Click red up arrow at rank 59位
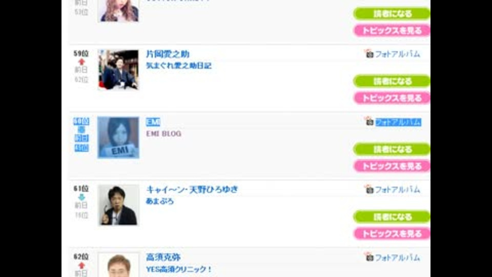492x277 pixels. tap(81, 62)
